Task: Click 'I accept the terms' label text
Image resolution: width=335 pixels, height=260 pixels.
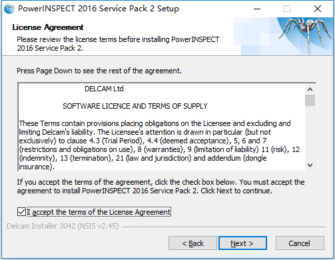Action: (99, 212)
